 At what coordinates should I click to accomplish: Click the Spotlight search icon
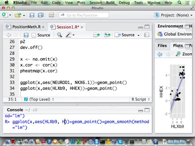tap(179, 2)
